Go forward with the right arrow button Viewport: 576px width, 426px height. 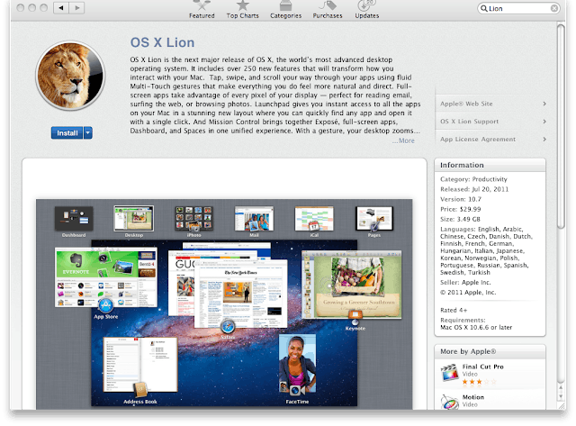(x=76, y=7)
